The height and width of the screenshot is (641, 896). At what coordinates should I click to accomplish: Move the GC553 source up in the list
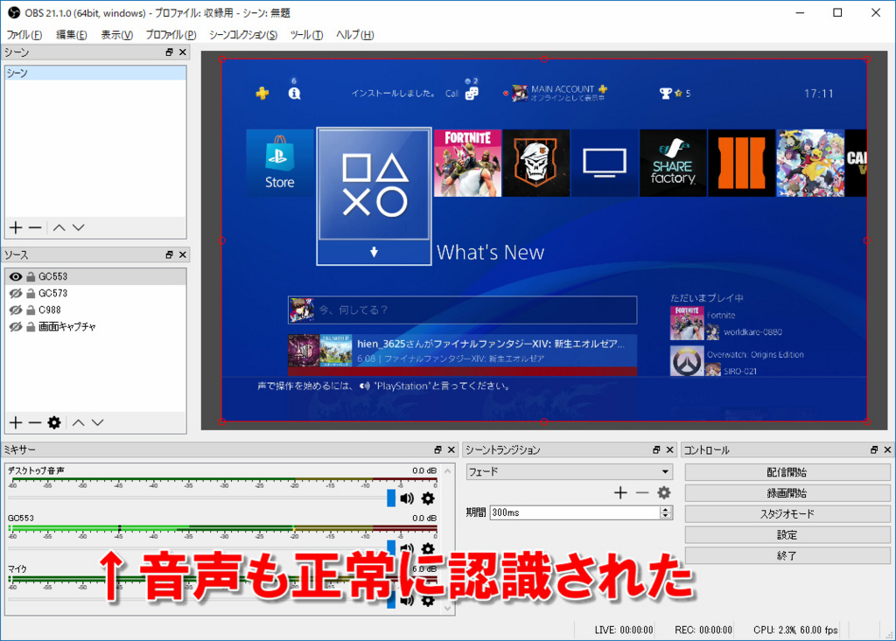click(79, 422)
